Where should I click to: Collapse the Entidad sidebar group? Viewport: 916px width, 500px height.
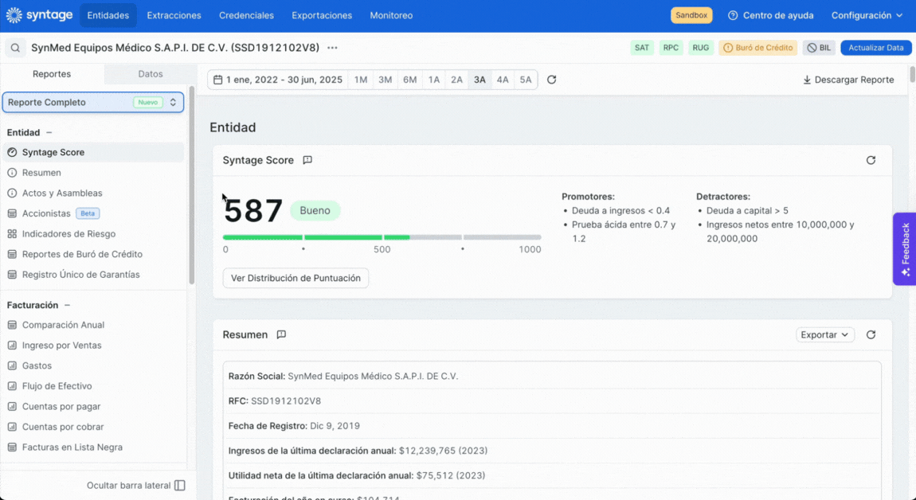tap(49, 133)
